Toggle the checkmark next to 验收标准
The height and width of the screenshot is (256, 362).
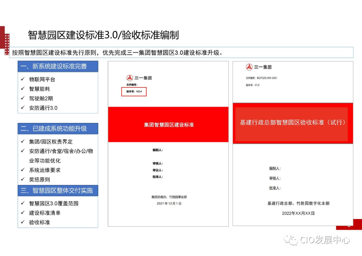23,222
